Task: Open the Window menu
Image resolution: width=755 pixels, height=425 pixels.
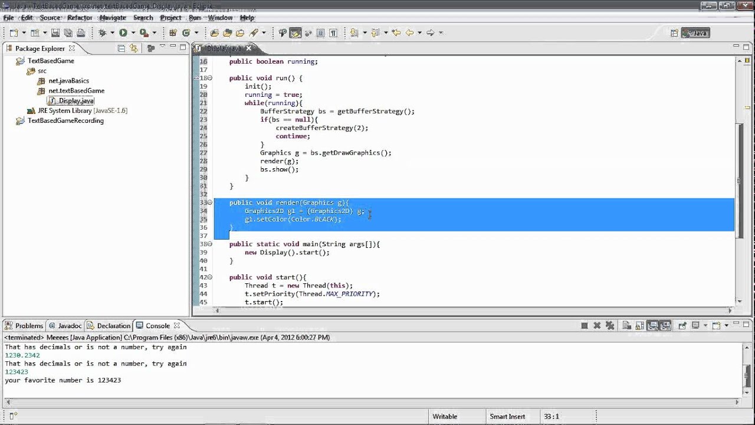Action: tap(220, 18)
